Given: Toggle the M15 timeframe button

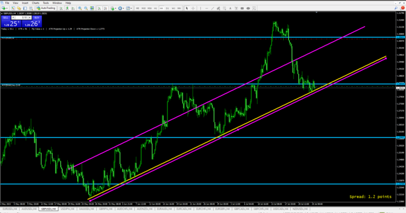Looking at the screenshot, I should point(144,8).
